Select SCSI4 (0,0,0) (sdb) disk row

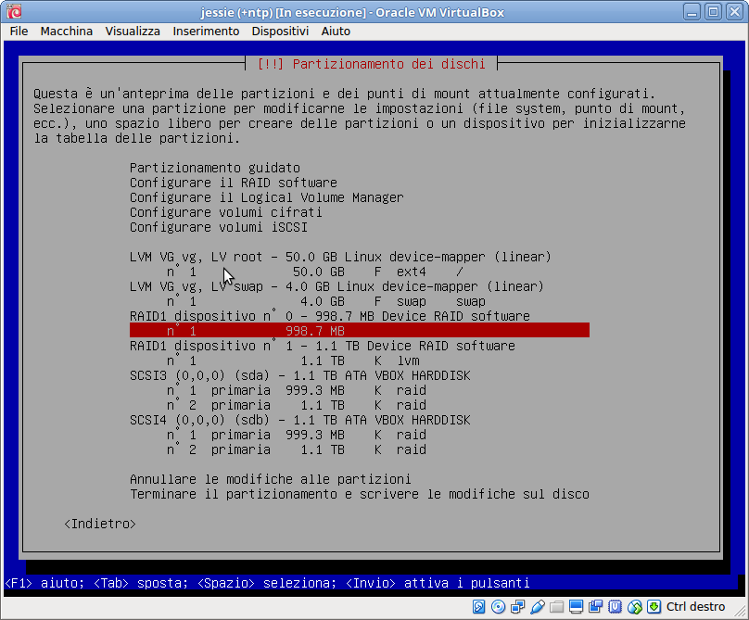coord(300,420)
